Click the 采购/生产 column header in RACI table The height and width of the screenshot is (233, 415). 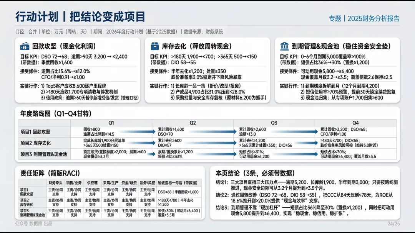coord(110,183)
